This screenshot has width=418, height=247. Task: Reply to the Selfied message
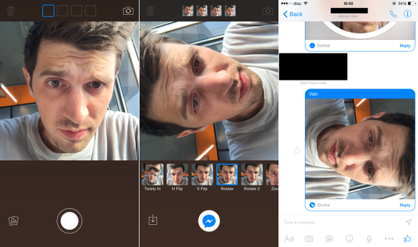pos(405,46)
